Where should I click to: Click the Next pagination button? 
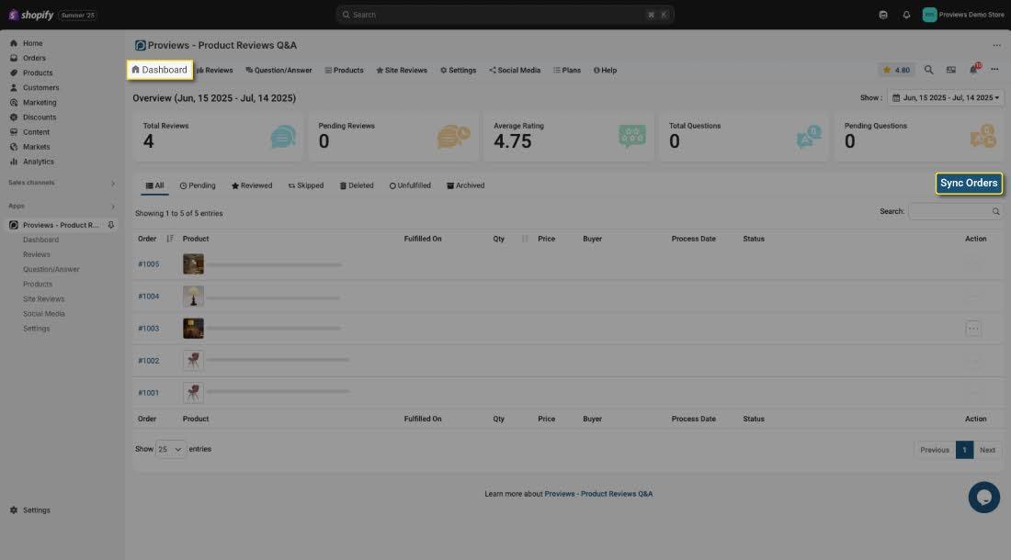tap(987, 450)
